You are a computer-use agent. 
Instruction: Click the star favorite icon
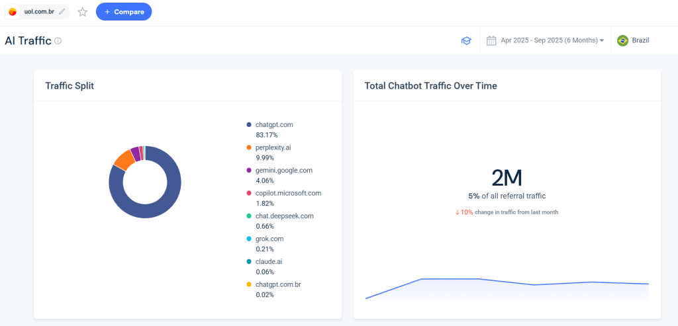[82, 12]
